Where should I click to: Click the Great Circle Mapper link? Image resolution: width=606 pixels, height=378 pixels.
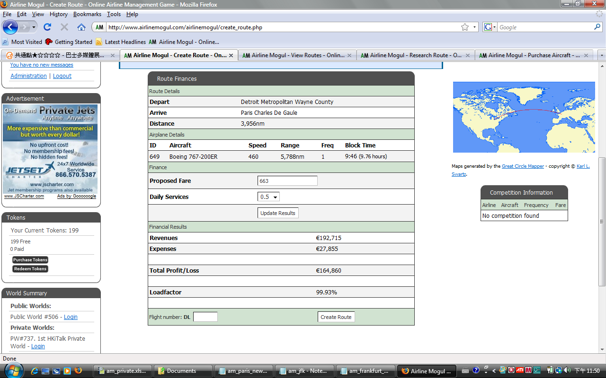(x=523, y=166)
